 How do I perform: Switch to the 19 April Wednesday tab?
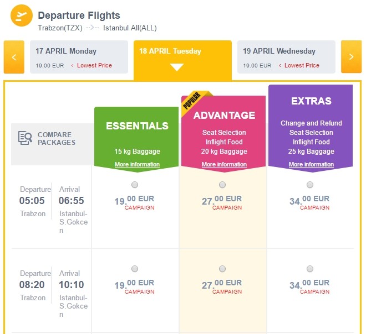click(x=286, y=57)
